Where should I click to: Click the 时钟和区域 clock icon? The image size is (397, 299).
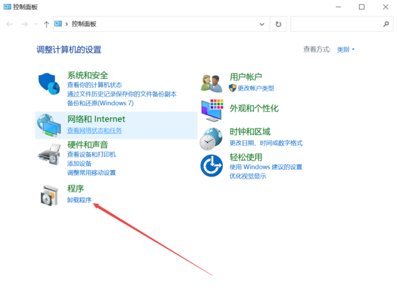212,138
